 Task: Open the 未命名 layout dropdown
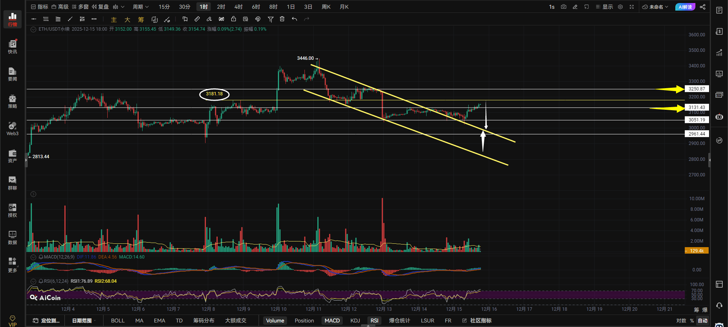655,7
